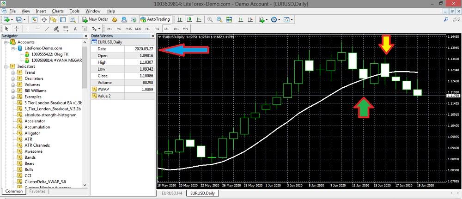462x199 pixels.
Task: Click the signals antenna icon beside AutoTrading
Action: [134, 19]
